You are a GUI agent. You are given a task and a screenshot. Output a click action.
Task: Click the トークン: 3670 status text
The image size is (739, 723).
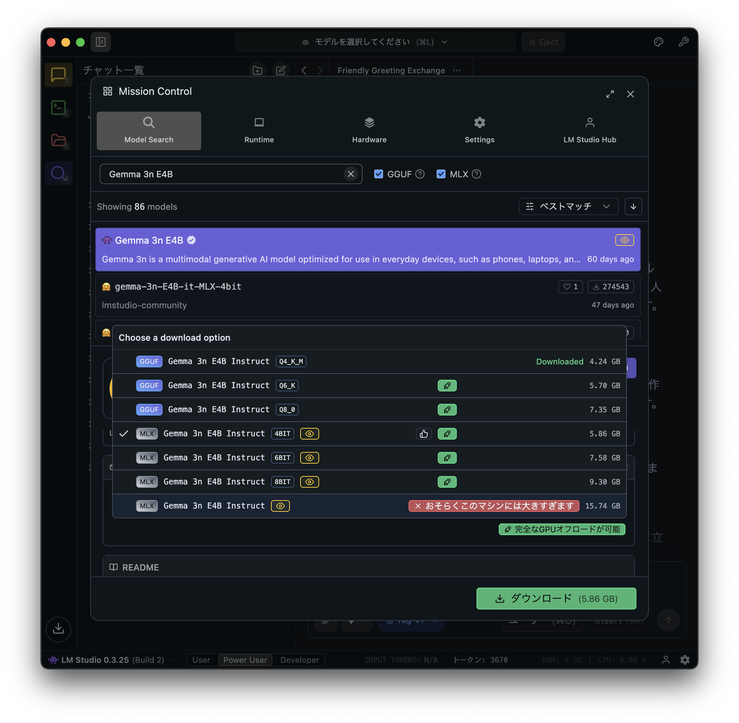pyautogui.click(x=480, y=660)
